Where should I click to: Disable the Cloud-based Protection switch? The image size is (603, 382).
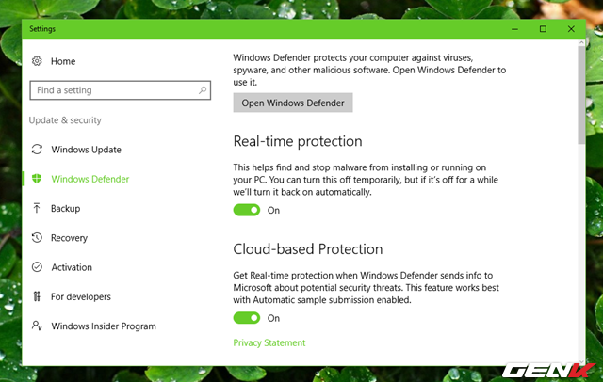[x=247, y=318]
